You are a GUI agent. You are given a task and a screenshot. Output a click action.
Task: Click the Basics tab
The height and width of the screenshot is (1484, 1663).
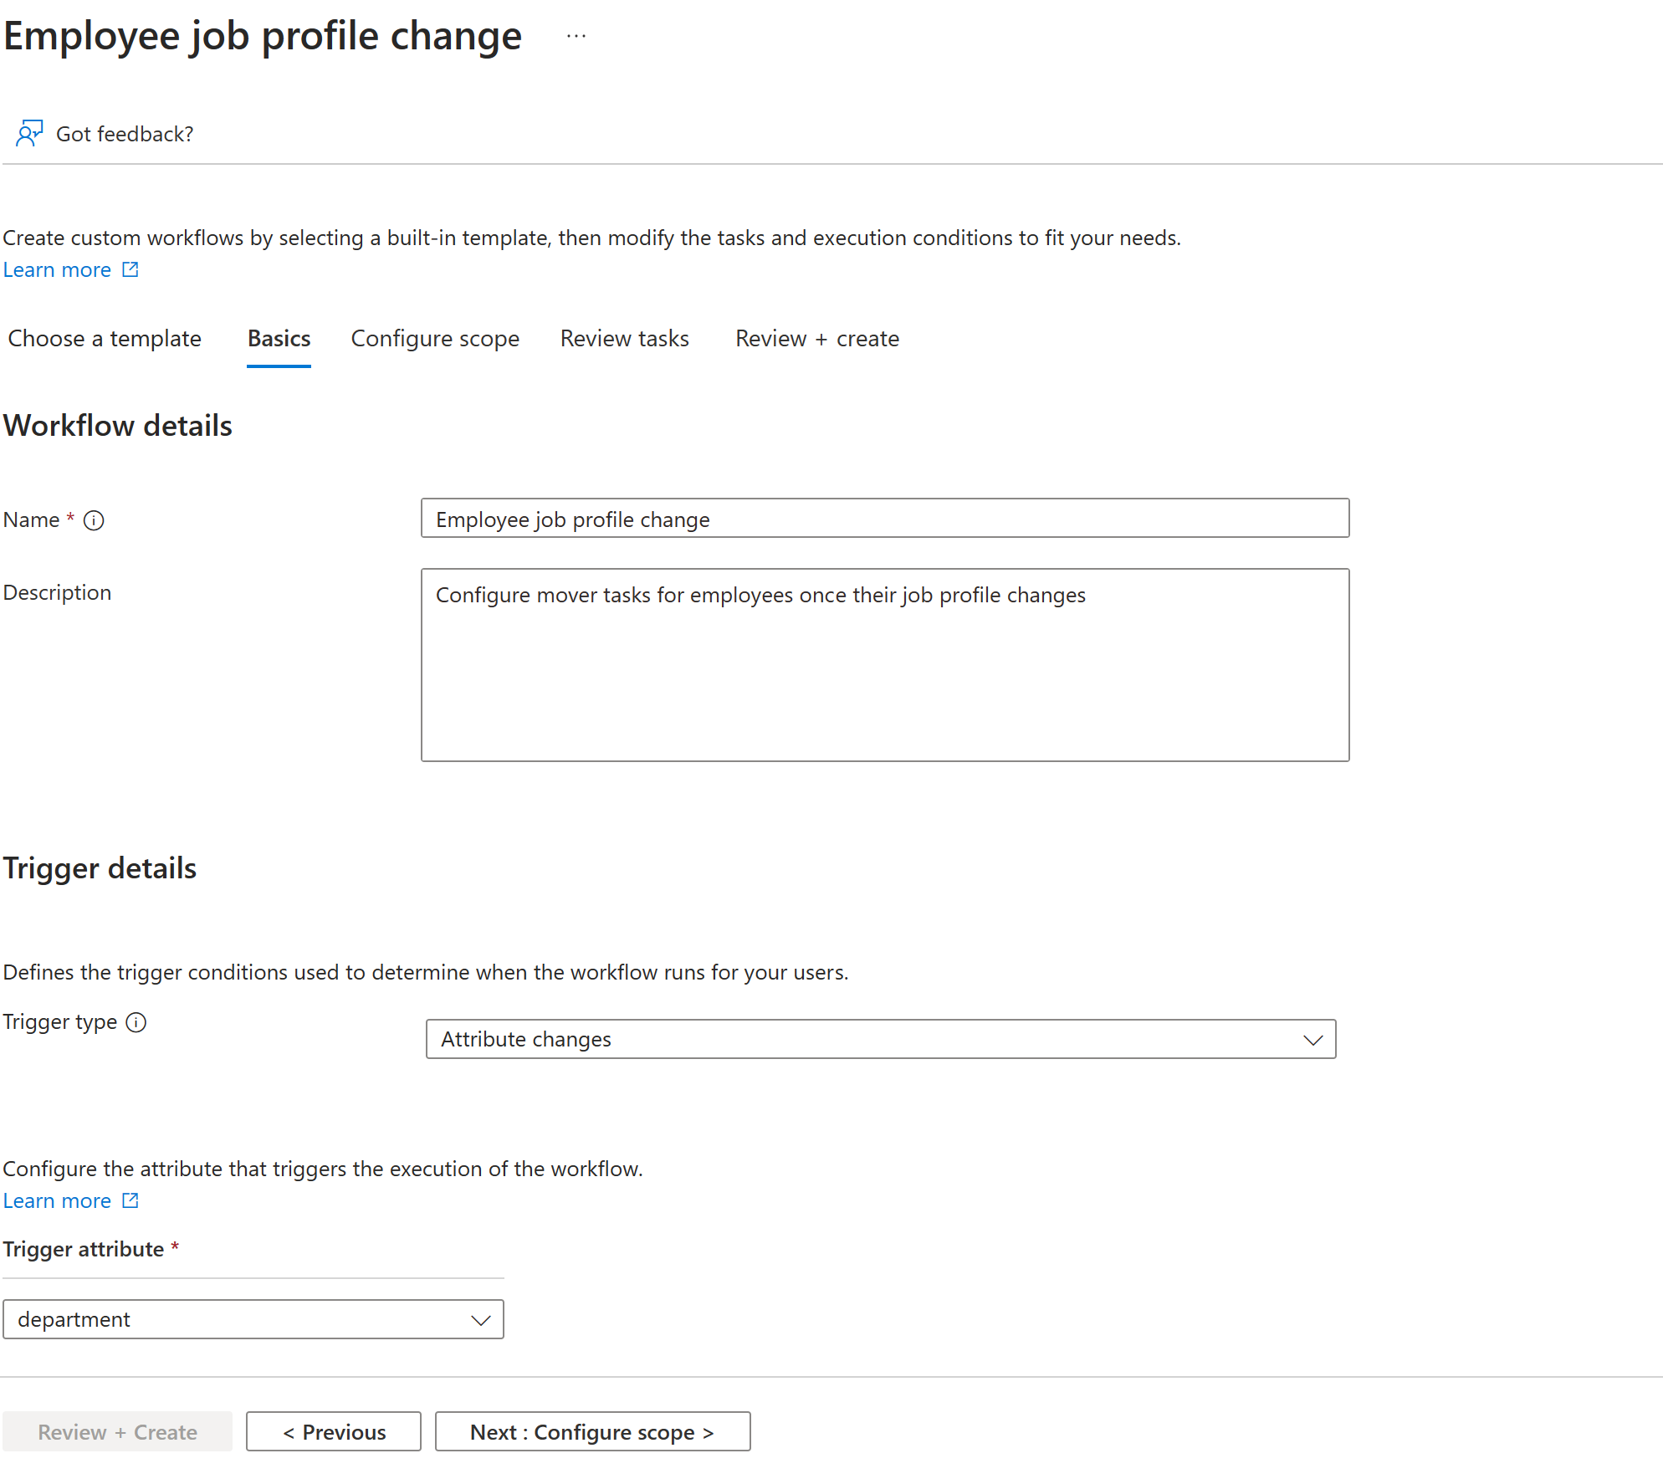click(278, 340)
